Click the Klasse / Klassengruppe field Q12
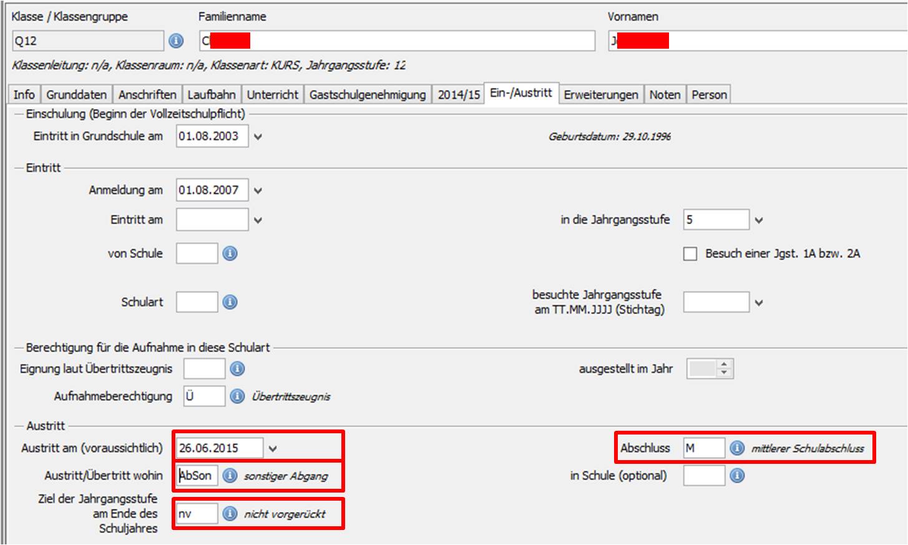Viewport: 908px width, 545px height. [x=88, y=41]
